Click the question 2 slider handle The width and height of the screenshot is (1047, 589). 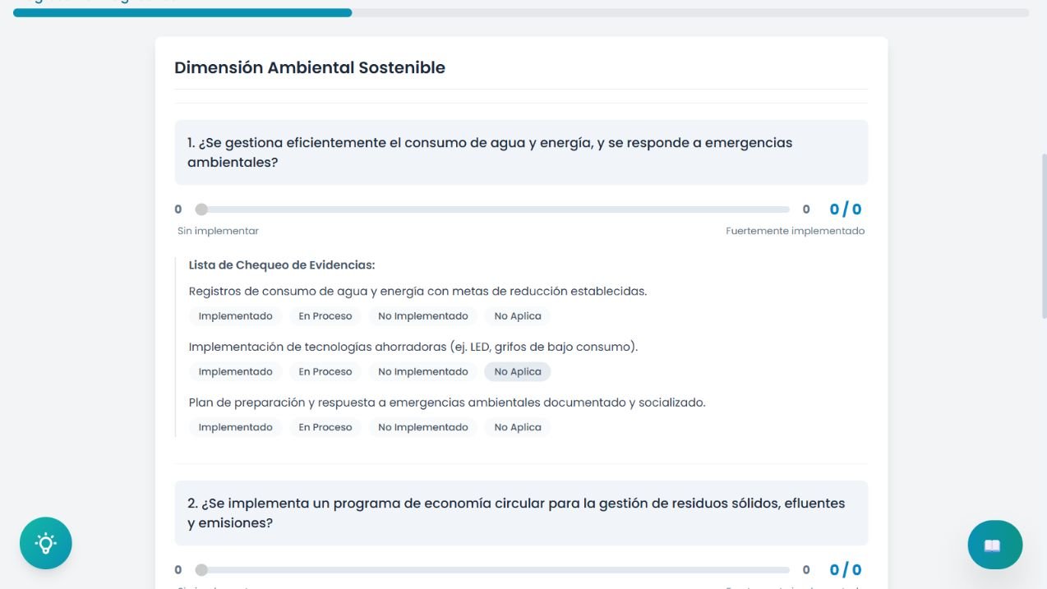pyautogui.click(x=201, y=570)
